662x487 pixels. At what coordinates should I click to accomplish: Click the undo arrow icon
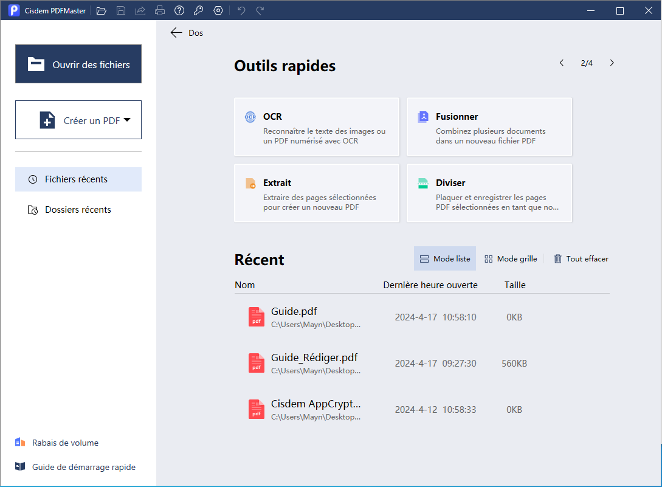point(241,10)
